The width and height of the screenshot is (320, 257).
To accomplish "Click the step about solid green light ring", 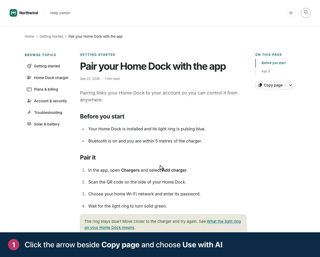I will point(127,206).
